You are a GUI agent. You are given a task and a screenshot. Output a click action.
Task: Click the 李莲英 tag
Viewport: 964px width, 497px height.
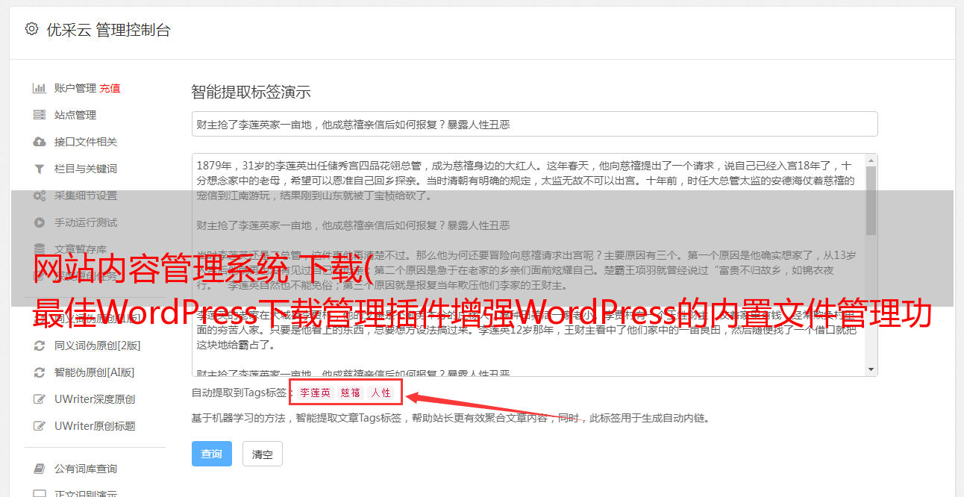click(x=316, y=393)
